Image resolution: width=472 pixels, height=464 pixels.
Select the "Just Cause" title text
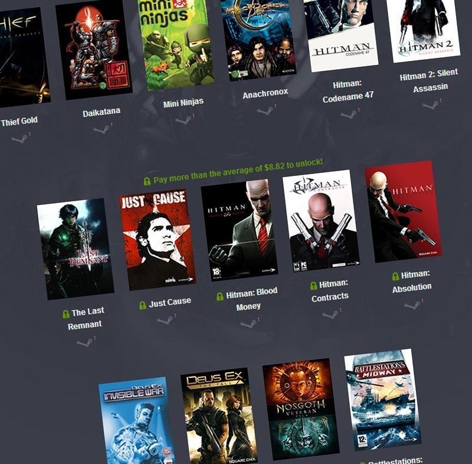[x=170, y=302]
